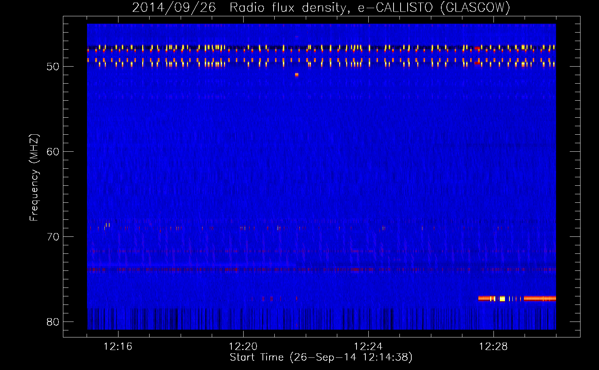Click the 60 frequency tick label
The image size is (599, 370).
pos(53,152)
